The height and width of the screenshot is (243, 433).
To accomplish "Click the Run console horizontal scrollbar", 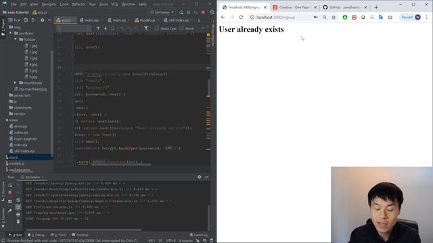I will (x=83, y=230).
